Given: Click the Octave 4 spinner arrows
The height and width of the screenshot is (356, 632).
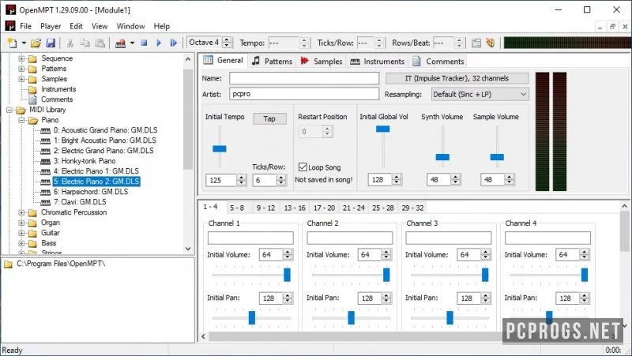Looking at the screenshot, I should point(227,43).
